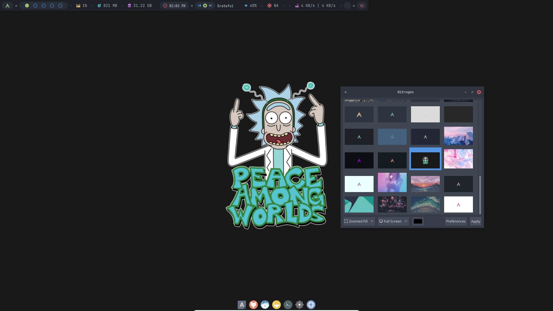Click the power icon in top bar
The height and width of the screenshot is (311, 553).
point(362,5)
